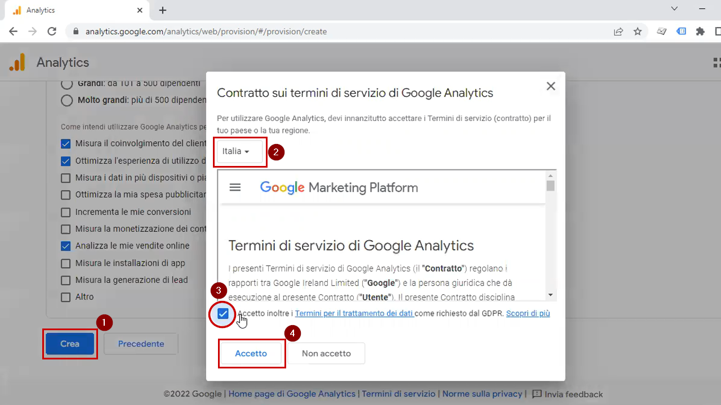
Task: Check Ottimizza la mia spesa pubblicitaria
Action: click(x=65, y=195)
